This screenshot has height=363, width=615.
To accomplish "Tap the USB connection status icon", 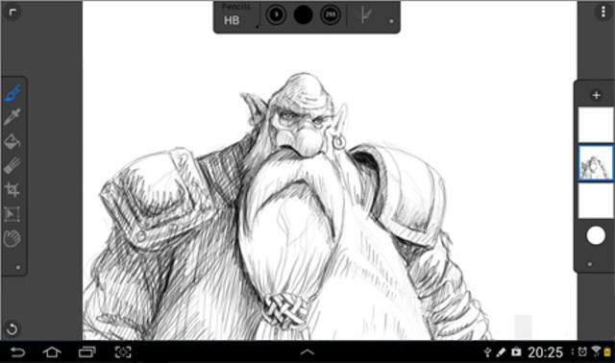I will coord(487,352).
